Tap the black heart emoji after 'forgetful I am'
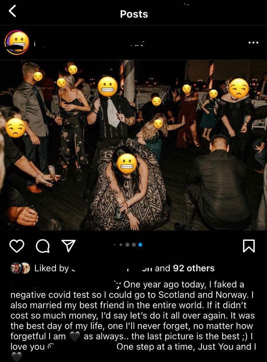 74,336
